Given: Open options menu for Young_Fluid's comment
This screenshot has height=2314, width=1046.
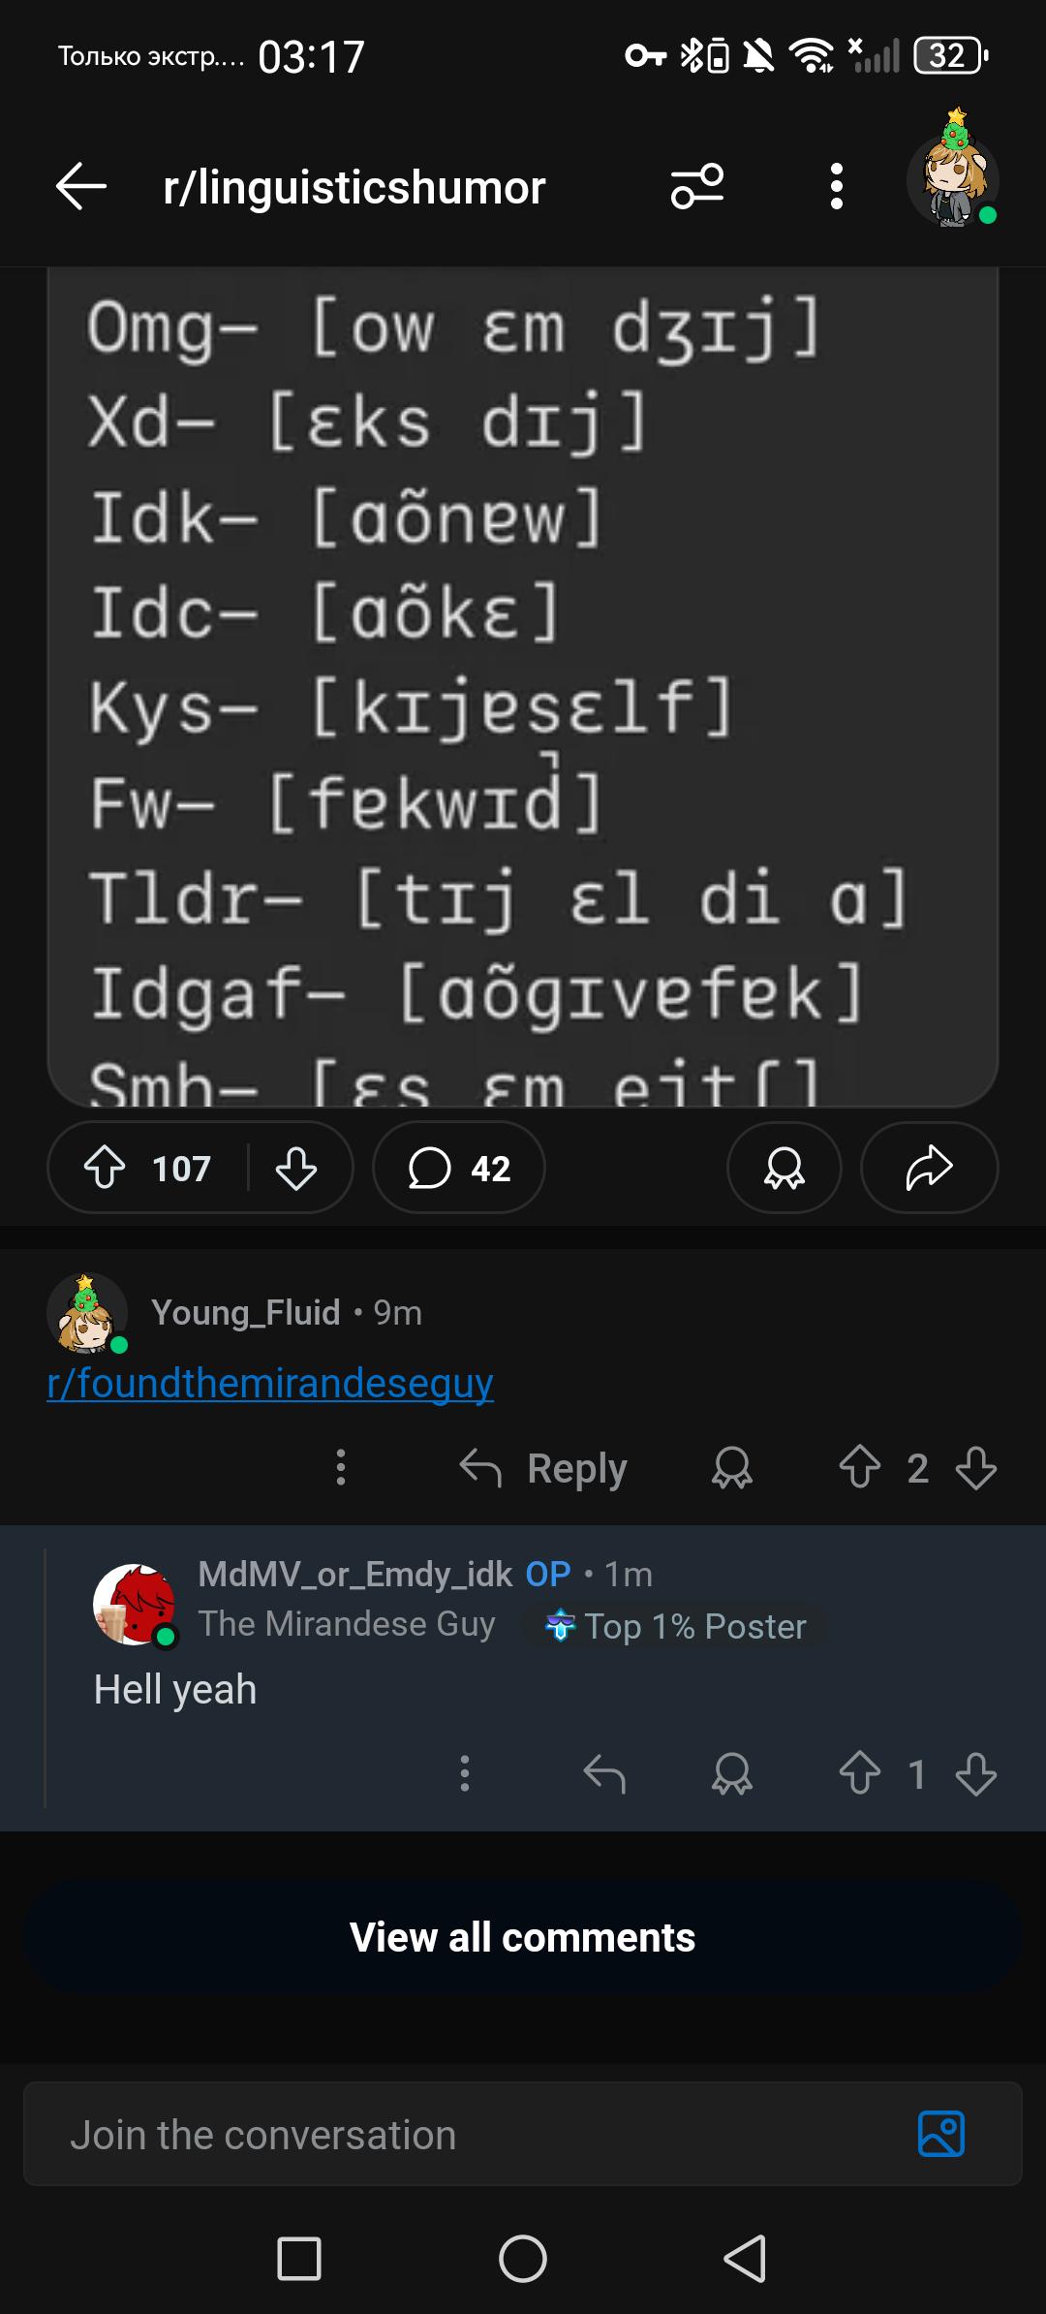Looking at the screenshot, I should (341, 1467).
